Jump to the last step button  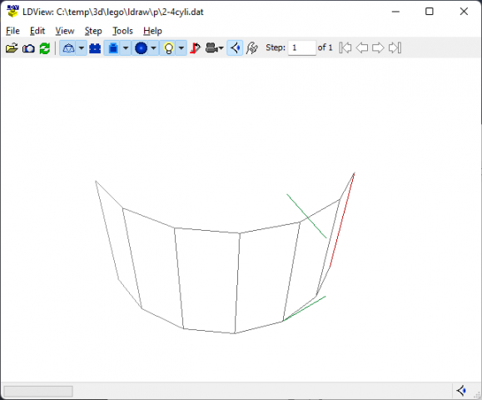(395, 48)
